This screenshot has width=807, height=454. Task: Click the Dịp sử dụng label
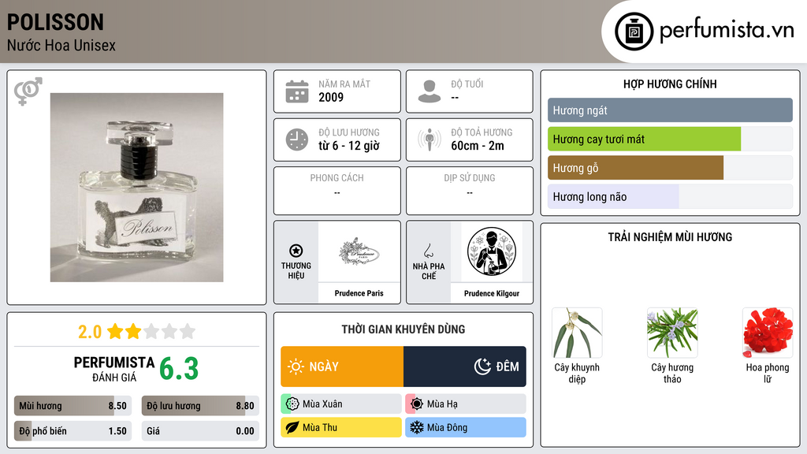(x=470, y=177)
